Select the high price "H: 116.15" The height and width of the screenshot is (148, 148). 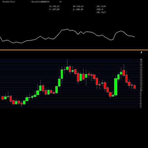pyautogui.click(x=78, y=7)
